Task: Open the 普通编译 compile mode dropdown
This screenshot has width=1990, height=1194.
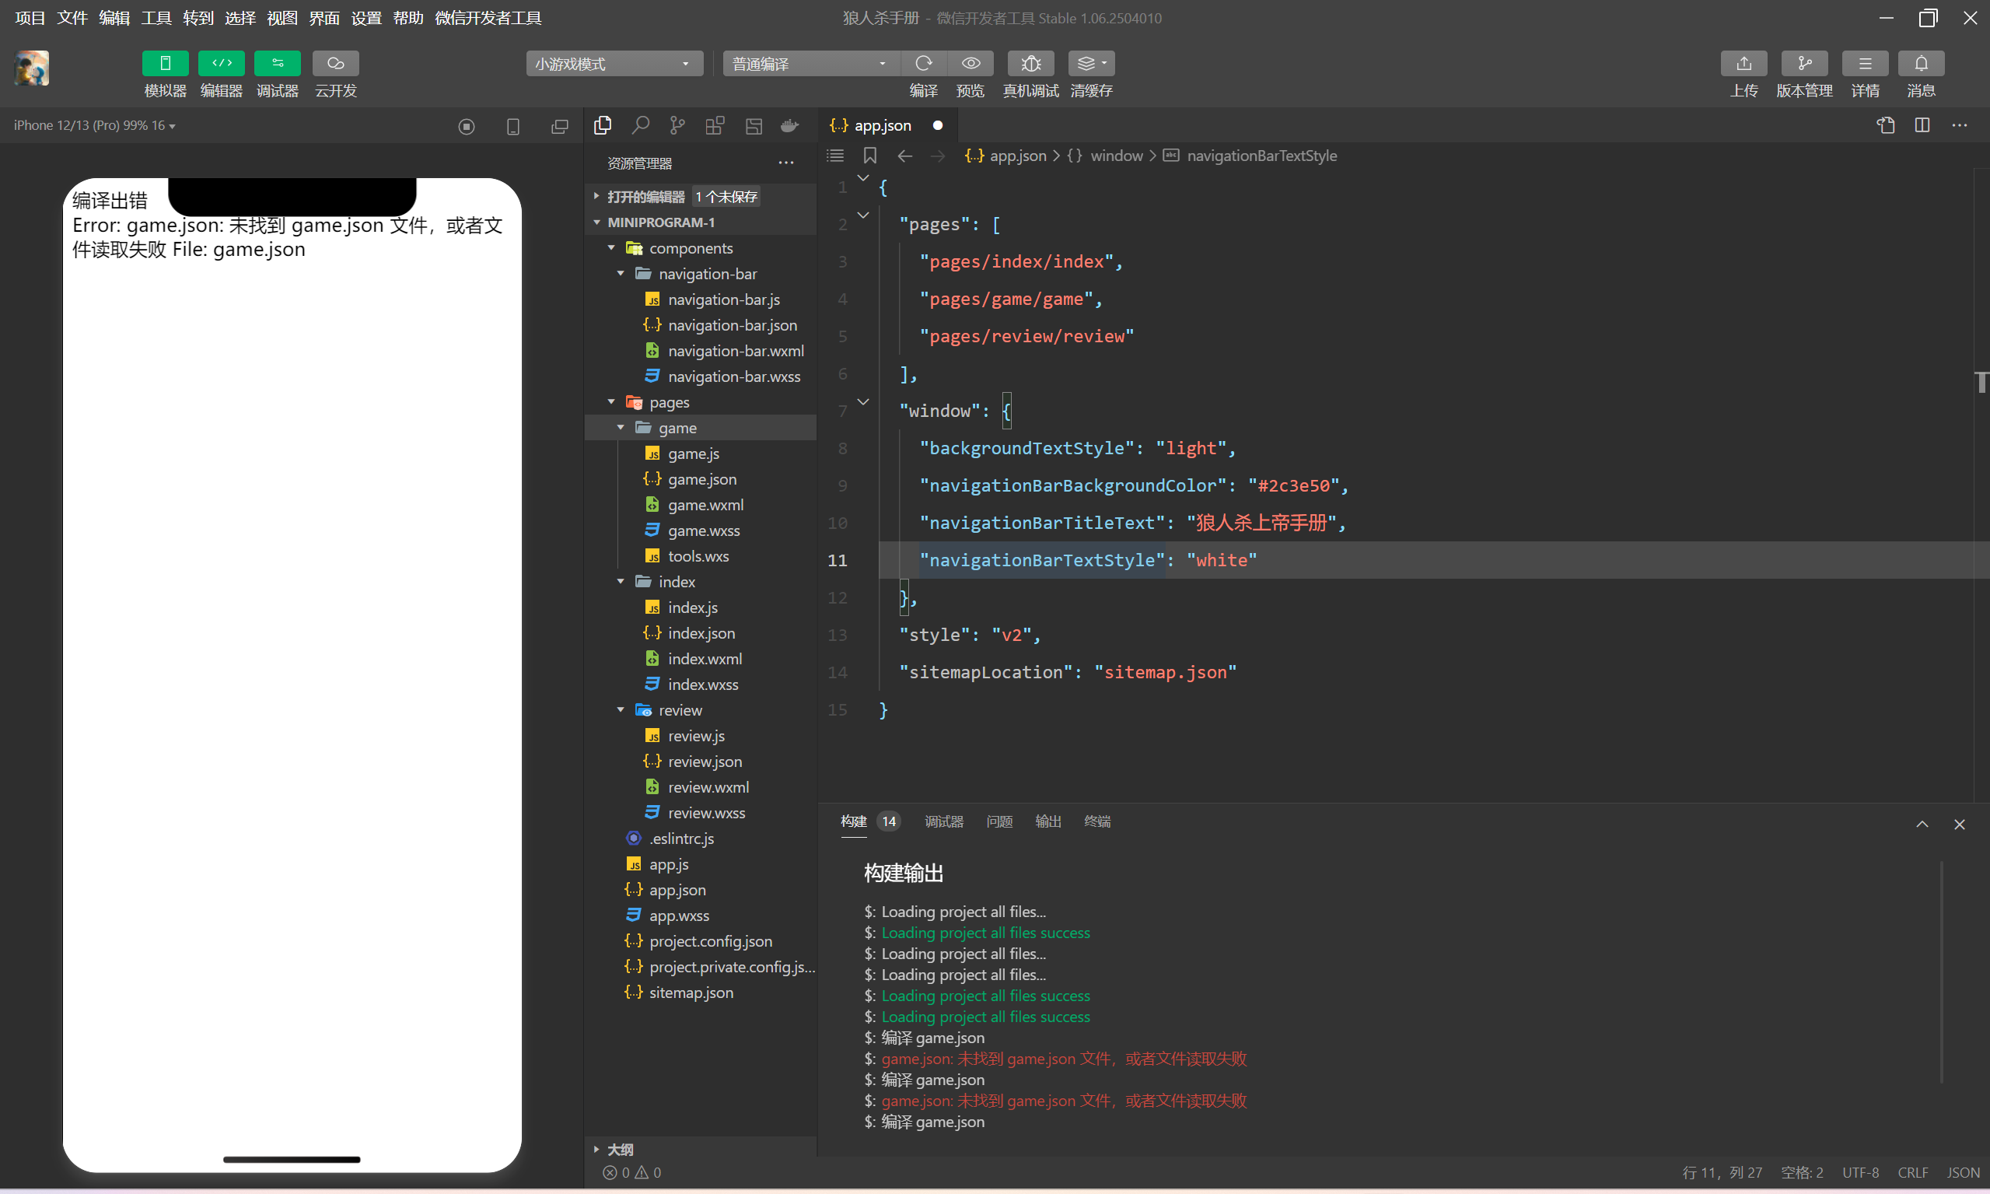Action: 810,64
